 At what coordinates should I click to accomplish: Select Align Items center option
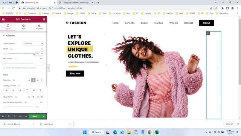tap(34, 97)
